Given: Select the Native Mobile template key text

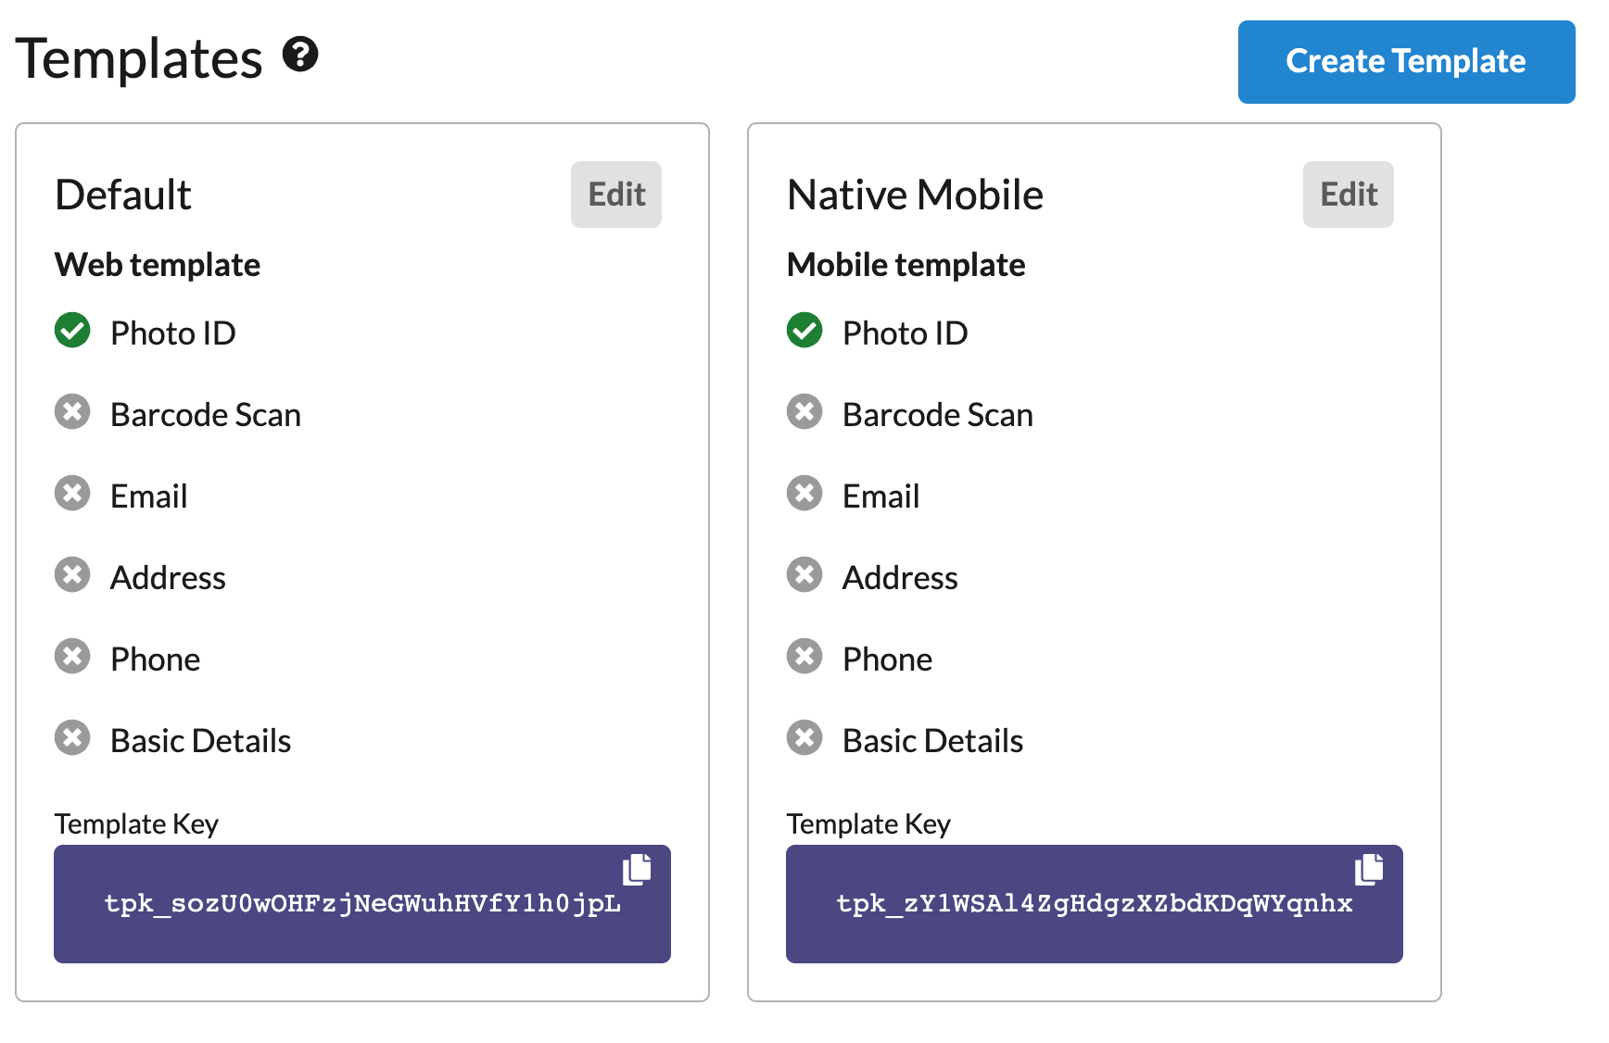Looking at the screenshot, I should [x=1095, y=903].
